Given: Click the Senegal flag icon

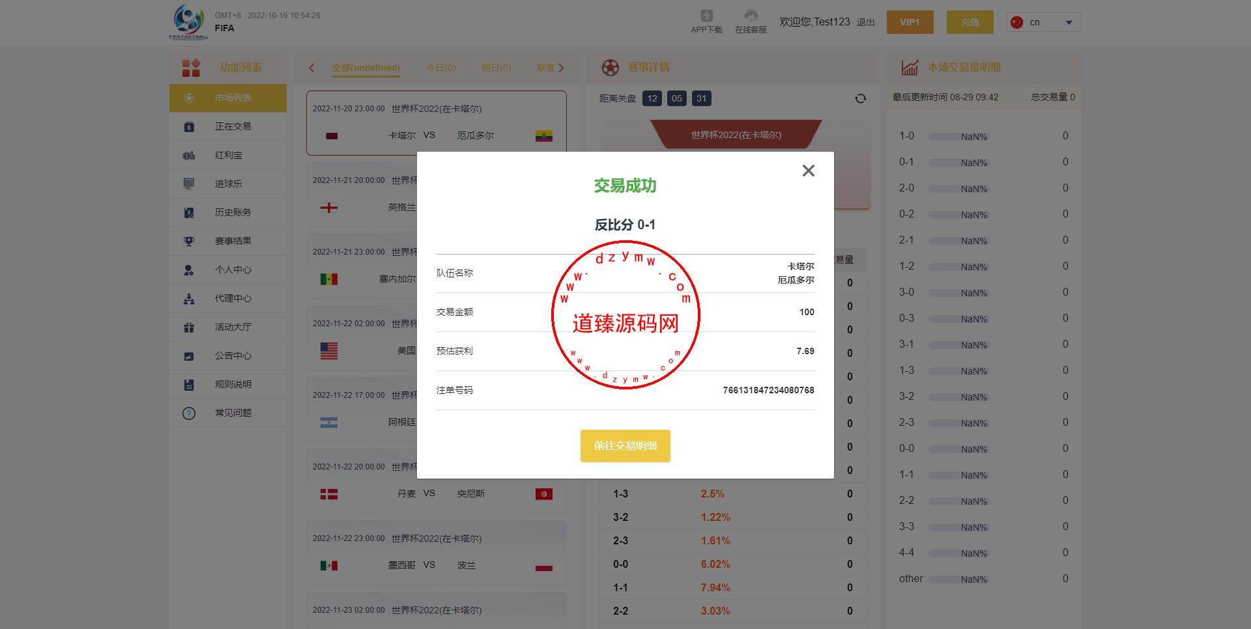Looking at the screenshot, I should (x=329, y=279).
